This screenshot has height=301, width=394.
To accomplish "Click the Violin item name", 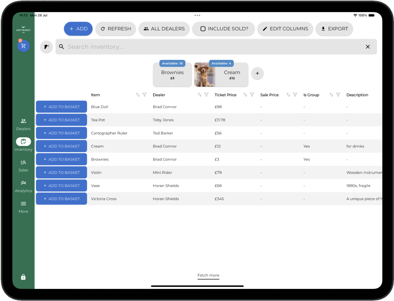I will click(96, 172).
